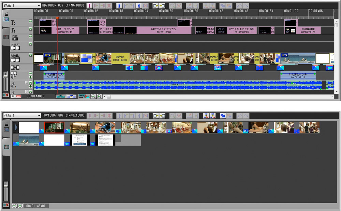Click the undo arrow in the top toolbar
This screenshot has width=341, height=211.
tap(239, 6)
